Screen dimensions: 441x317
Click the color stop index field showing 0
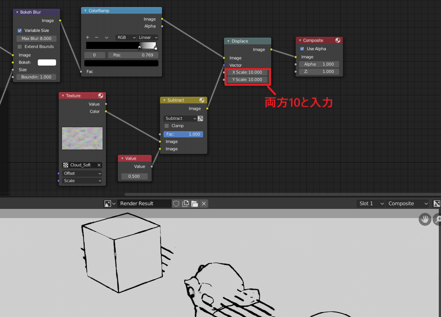point(95,55)
